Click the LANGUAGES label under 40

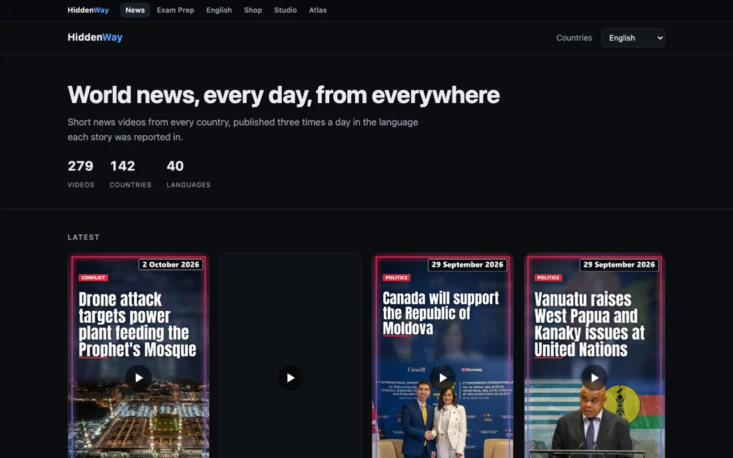189,185
